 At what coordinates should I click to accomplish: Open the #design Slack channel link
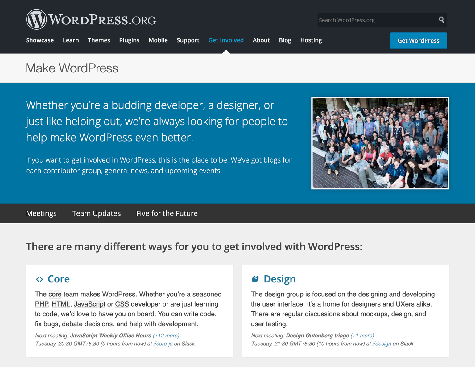click(x=382, y=344)
